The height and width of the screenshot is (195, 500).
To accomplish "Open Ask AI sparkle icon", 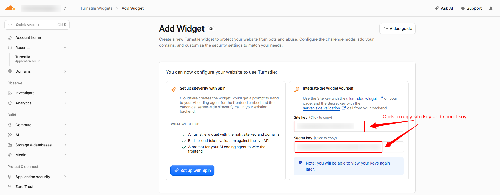I will coord(437,8).
